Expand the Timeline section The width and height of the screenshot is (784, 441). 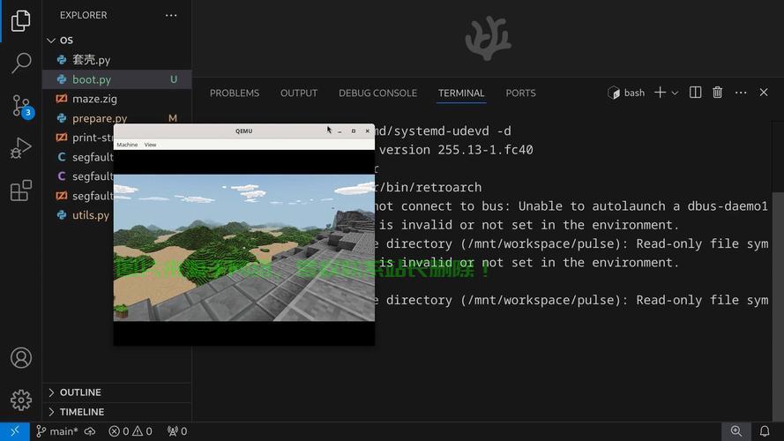click(81, 412)
